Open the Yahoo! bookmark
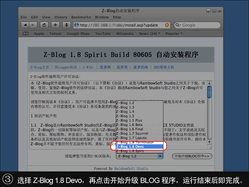 coord(55,34)
